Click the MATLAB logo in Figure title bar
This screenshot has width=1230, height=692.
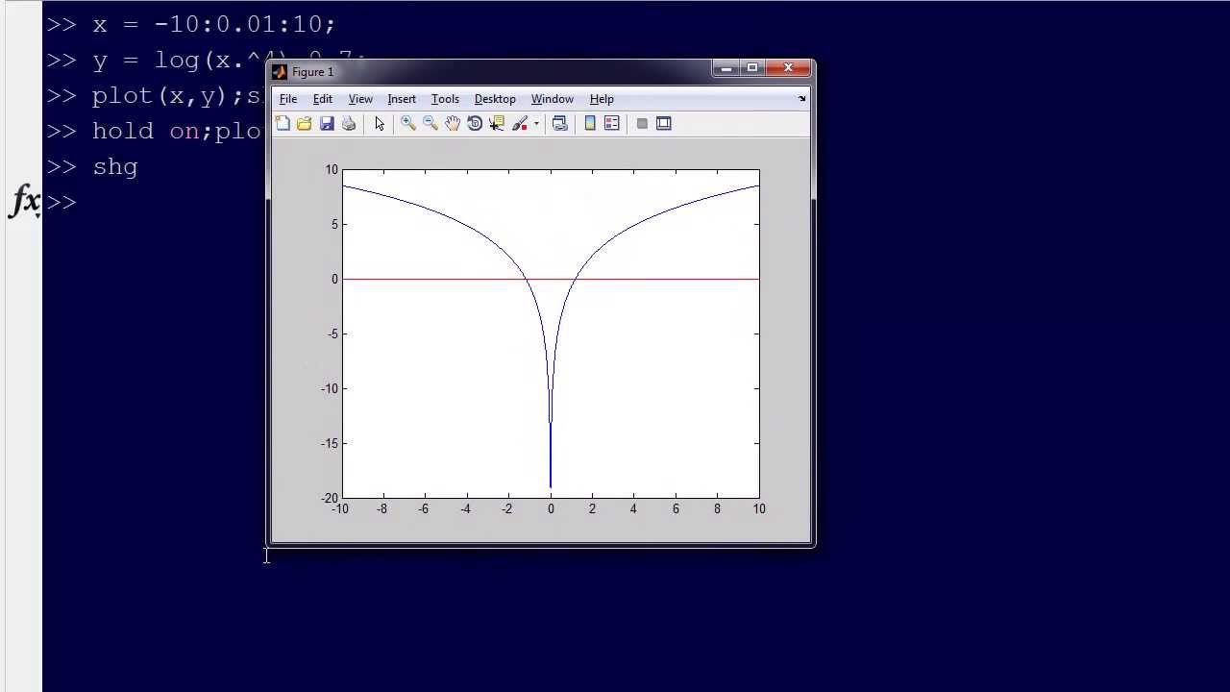tap(280, 72)
